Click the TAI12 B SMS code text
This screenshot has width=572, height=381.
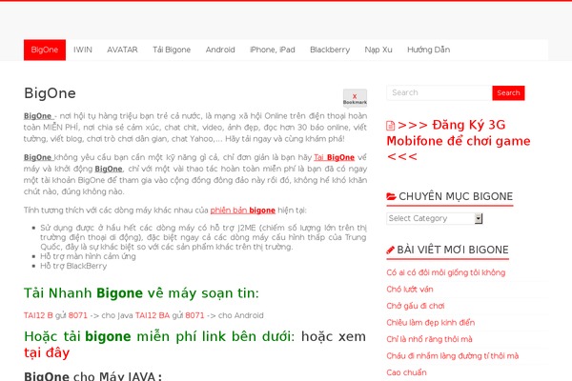[38, 315]
